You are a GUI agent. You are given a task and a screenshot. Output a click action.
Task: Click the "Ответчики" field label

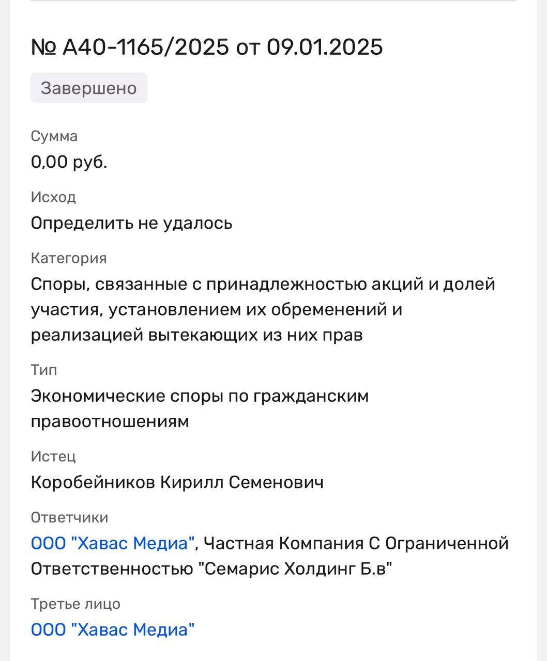coord(69,517)
